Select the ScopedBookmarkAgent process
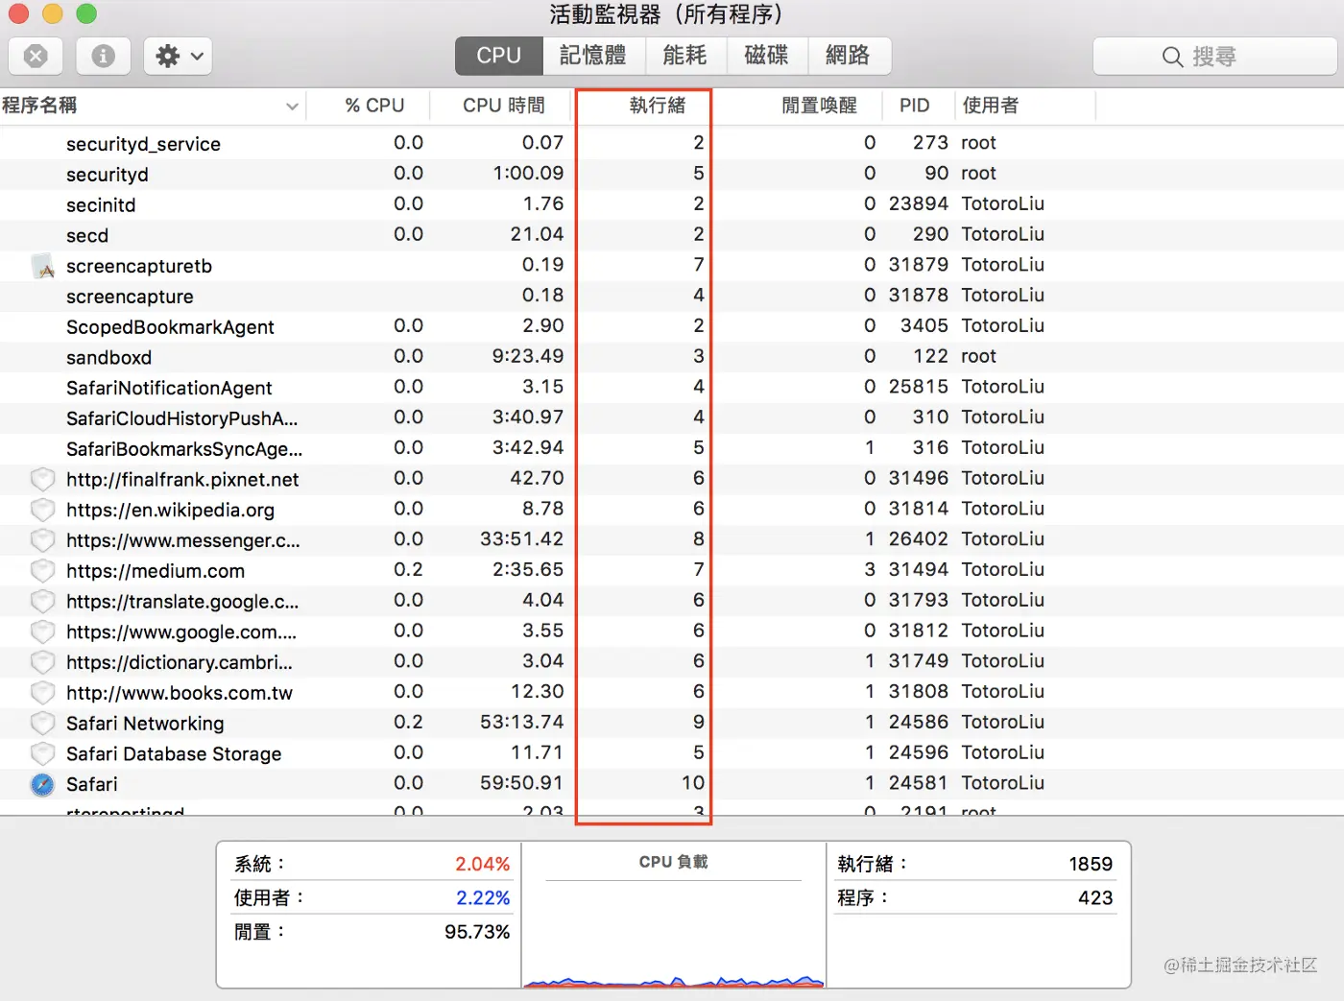The width and height of the screenshot is (1344, 1001). (170, 327)
